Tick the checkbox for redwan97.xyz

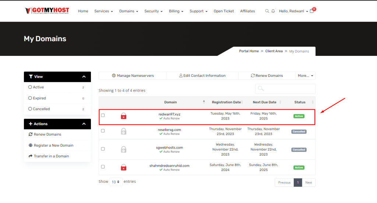pos(103,115)
